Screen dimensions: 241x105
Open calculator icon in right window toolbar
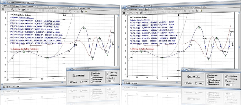click(124, 13)
